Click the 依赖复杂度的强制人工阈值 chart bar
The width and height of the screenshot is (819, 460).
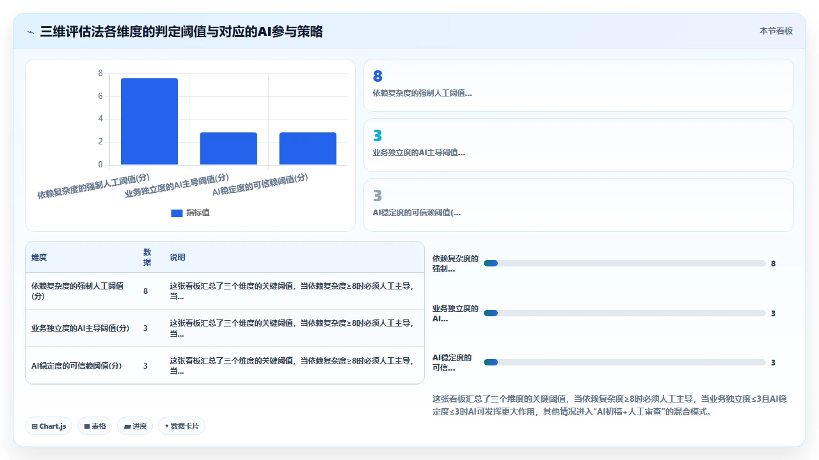pos(149,121)
